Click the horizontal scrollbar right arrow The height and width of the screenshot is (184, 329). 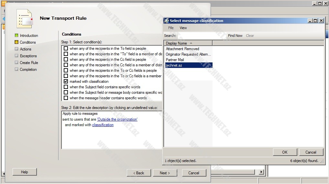point(261,172)
